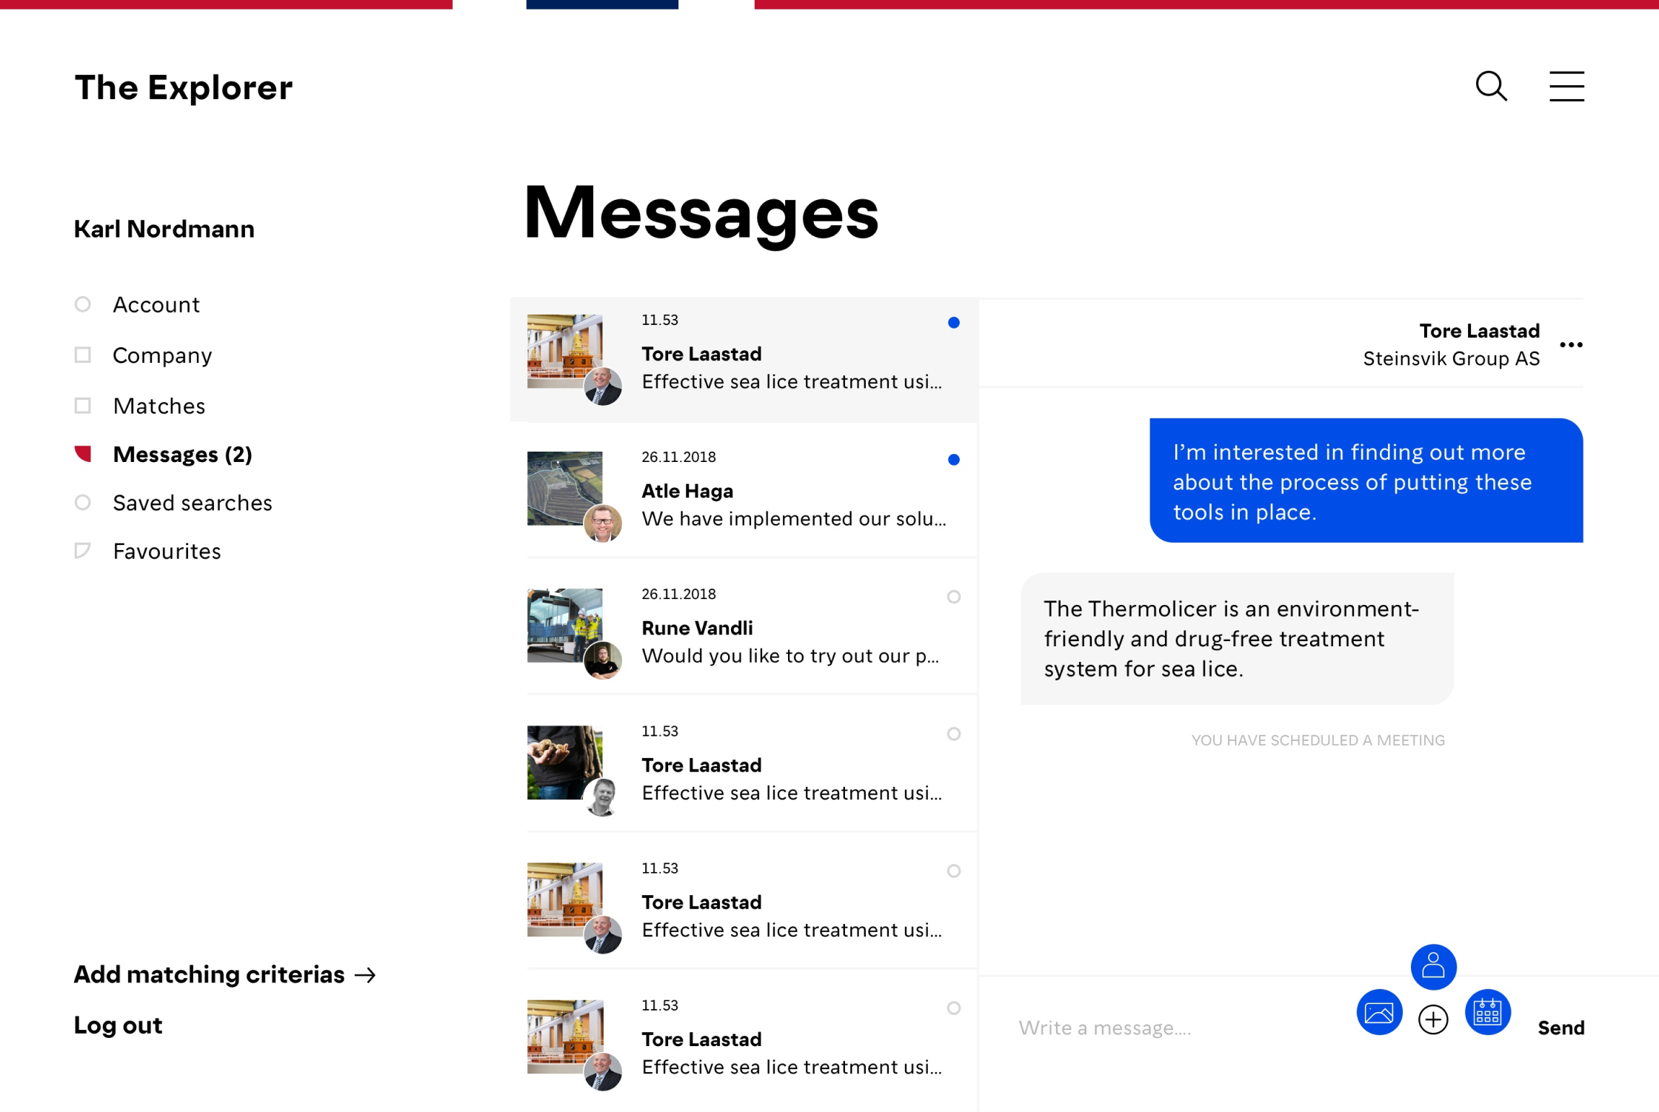
Task: Go to Favourites section
Action: (x=167, y=551)
